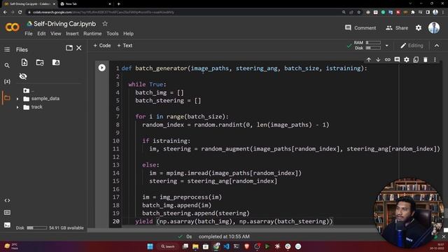Open the code snippets sidebar icon
Screen dimensions: 448x252
click(7, 200)
